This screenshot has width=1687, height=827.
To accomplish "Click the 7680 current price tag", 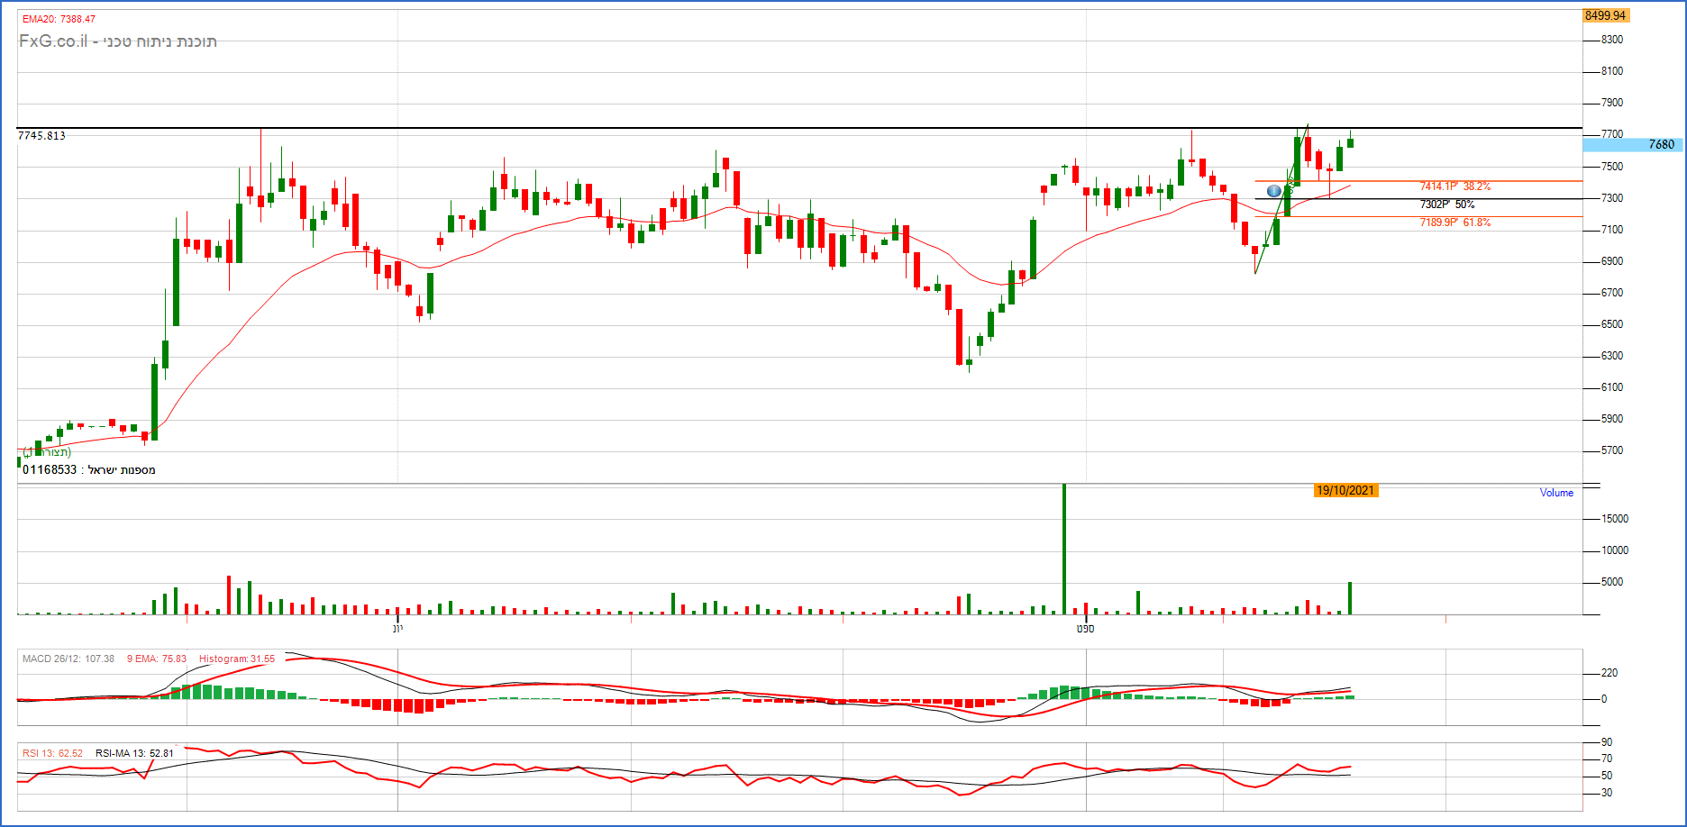I will [1660, 144].
